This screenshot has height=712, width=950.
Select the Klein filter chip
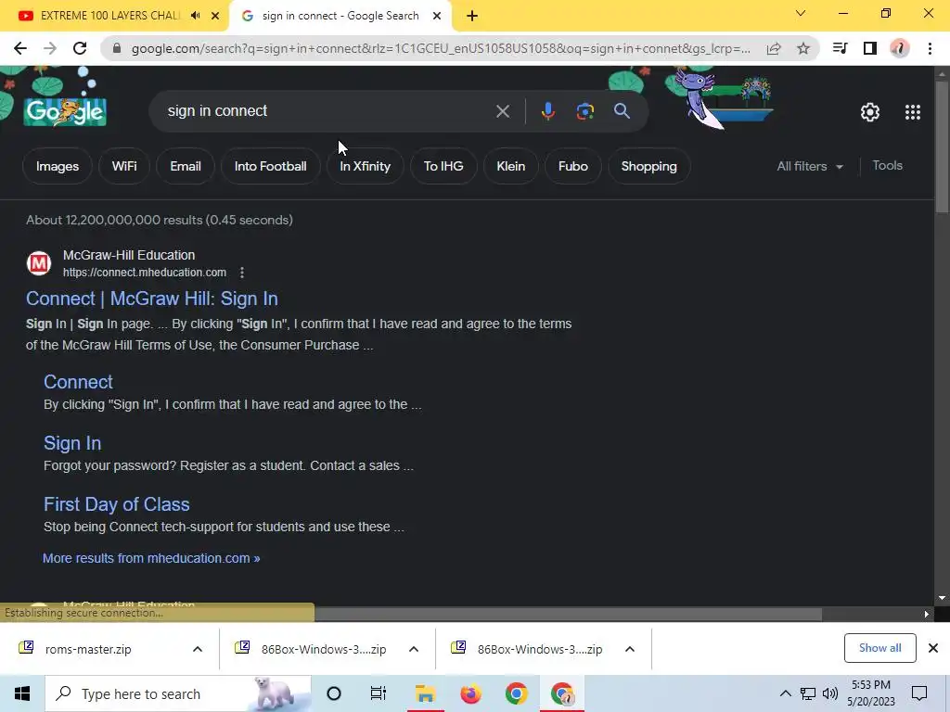coord(511,167)
